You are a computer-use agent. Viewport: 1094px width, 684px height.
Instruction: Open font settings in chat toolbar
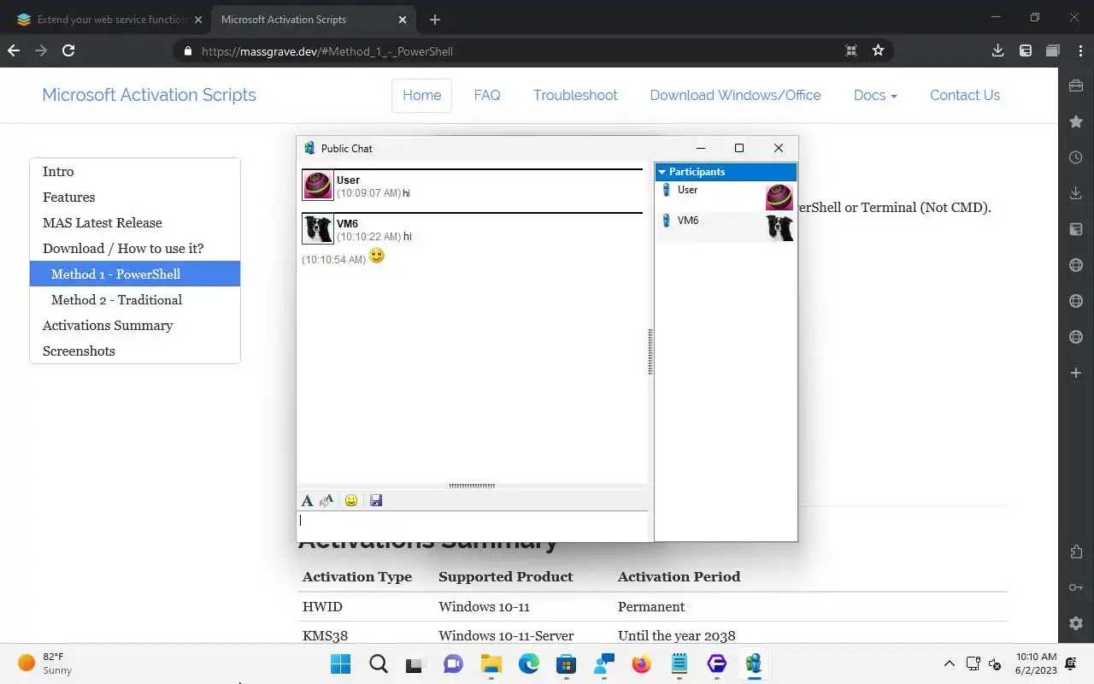(308, 500)
